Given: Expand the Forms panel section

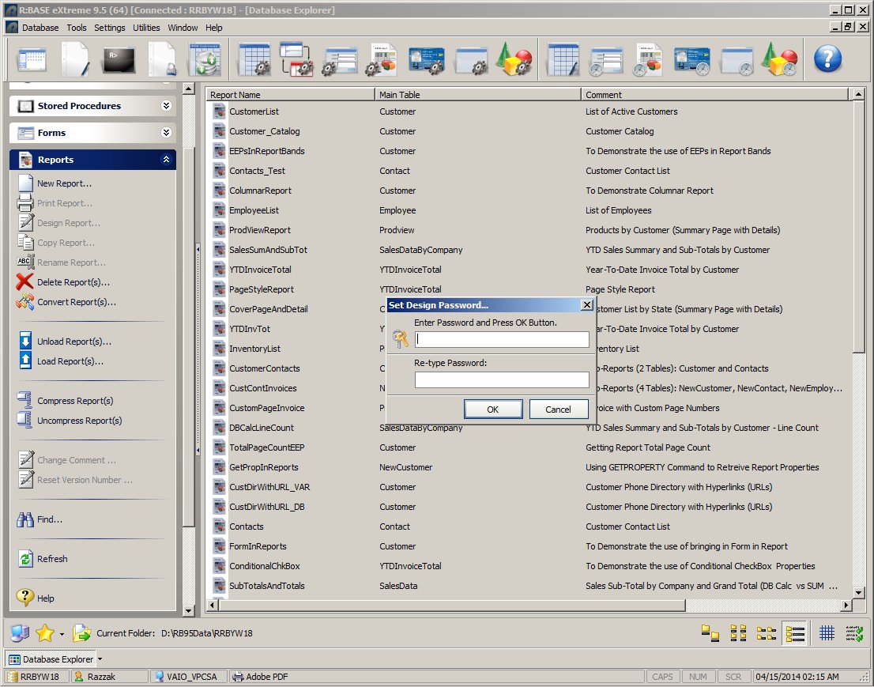Looking at the screenshot, I should pyautogui.click(x=166, y=133).
